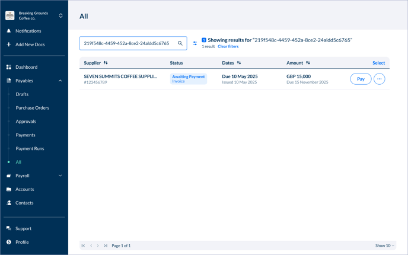
Task: Click into the search input field
Action: (x=126, y=43)
